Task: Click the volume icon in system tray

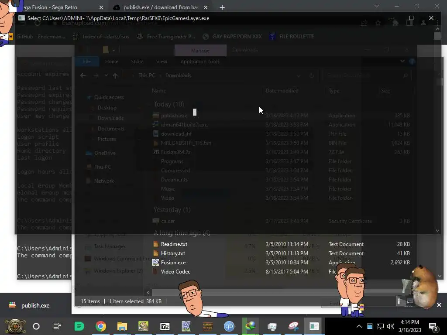Action: (x=391, y=326)
